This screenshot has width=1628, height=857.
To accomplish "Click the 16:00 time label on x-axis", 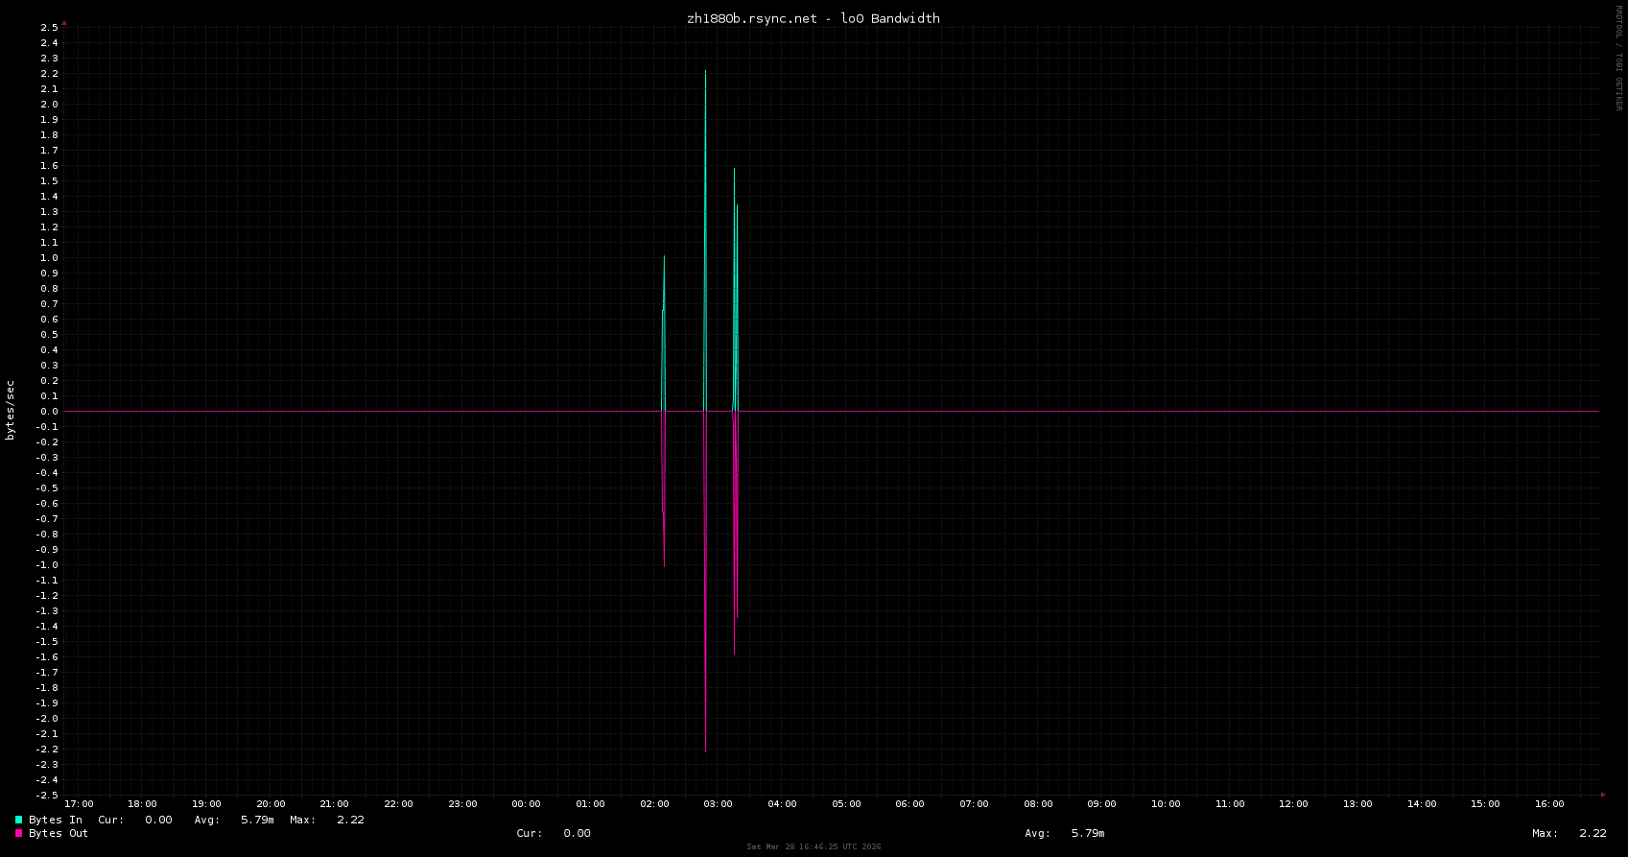I will (1549, 804).
